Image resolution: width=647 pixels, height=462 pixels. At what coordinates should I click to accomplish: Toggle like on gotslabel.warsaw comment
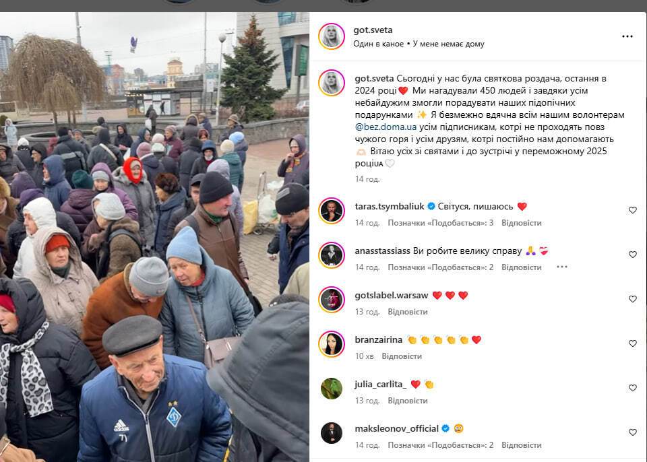[x=633, y=299]
